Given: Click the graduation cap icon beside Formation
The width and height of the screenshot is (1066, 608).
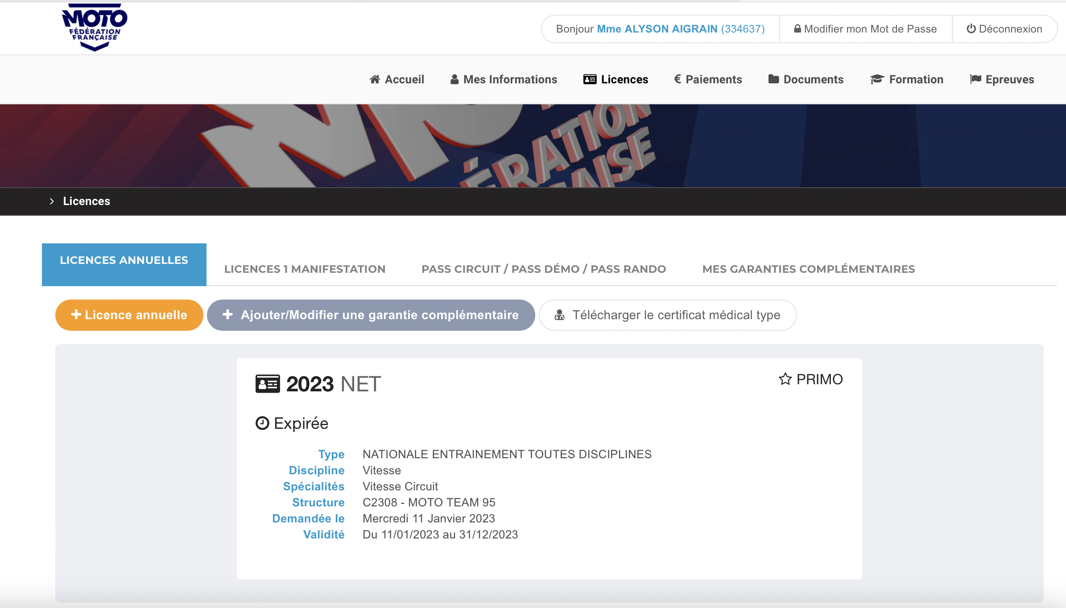Looking at the screenshot, I should (876, 79).
